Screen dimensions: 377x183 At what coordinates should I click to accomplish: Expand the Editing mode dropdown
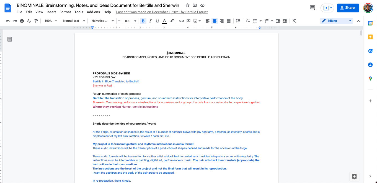(x=336, y=21)
